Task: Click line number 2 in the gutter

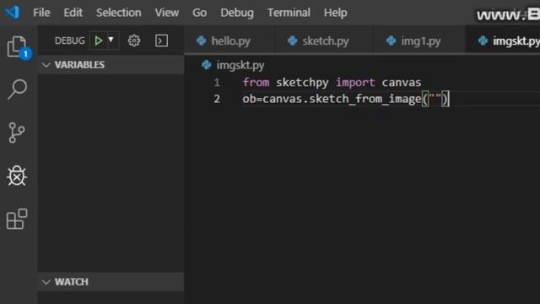Action: (217, 99)
